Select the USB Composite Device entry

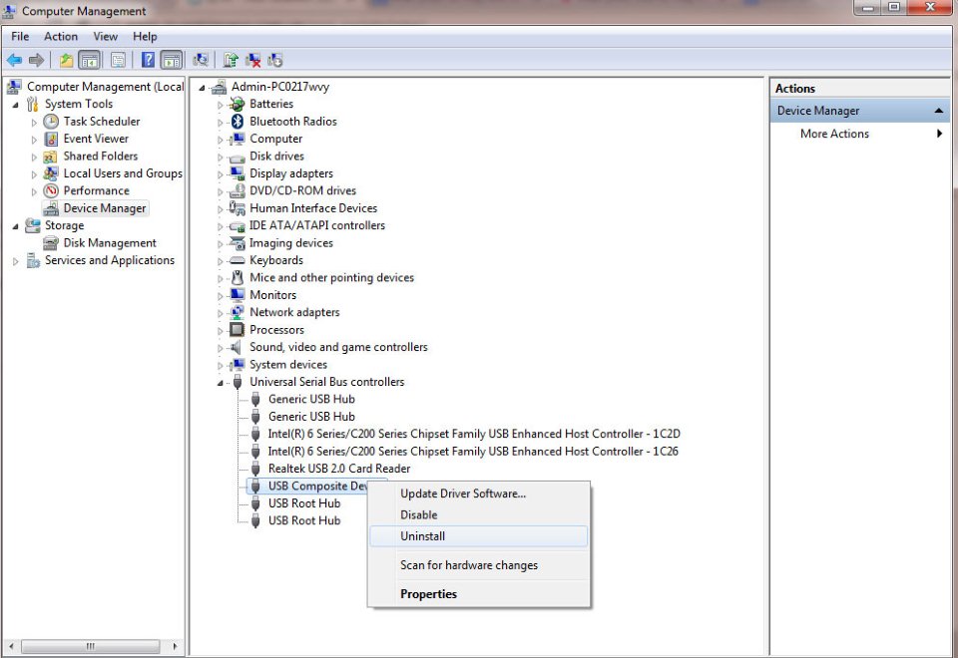coord(317,487)
